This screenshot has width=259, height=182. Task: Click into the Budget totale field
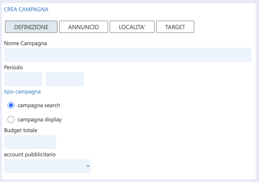(x=30, y=142)
